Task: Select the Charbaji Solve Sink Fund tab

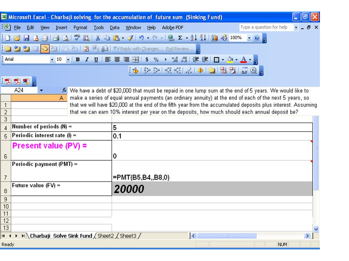Action: click(61, 236)
